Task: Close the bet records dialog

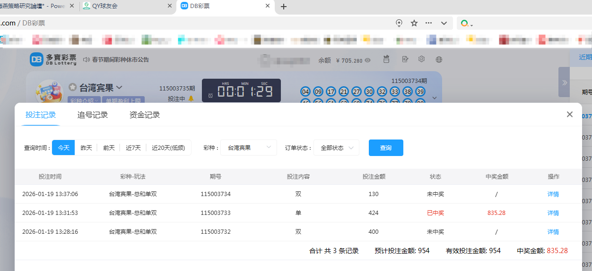Action: coord(570,115)
